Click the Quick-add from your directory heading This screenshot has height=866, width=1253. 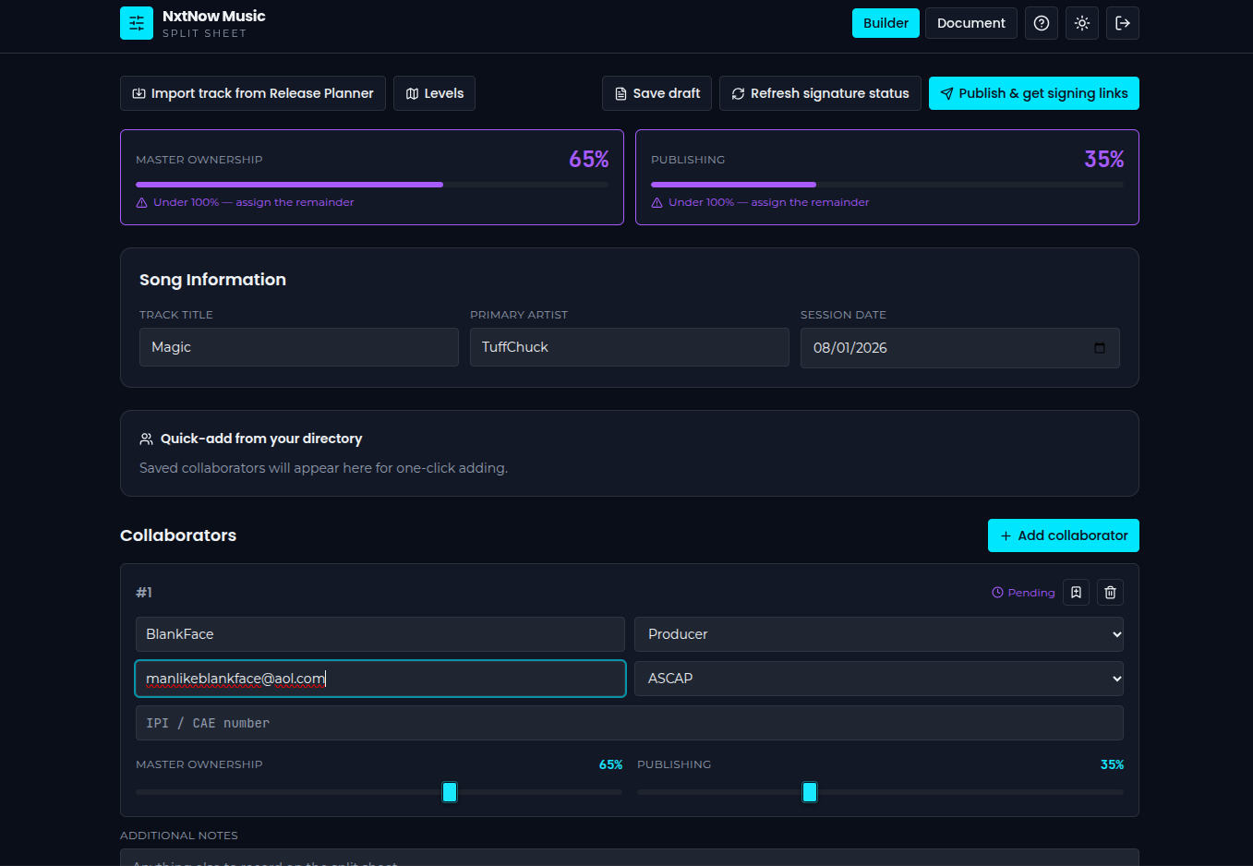261,439
